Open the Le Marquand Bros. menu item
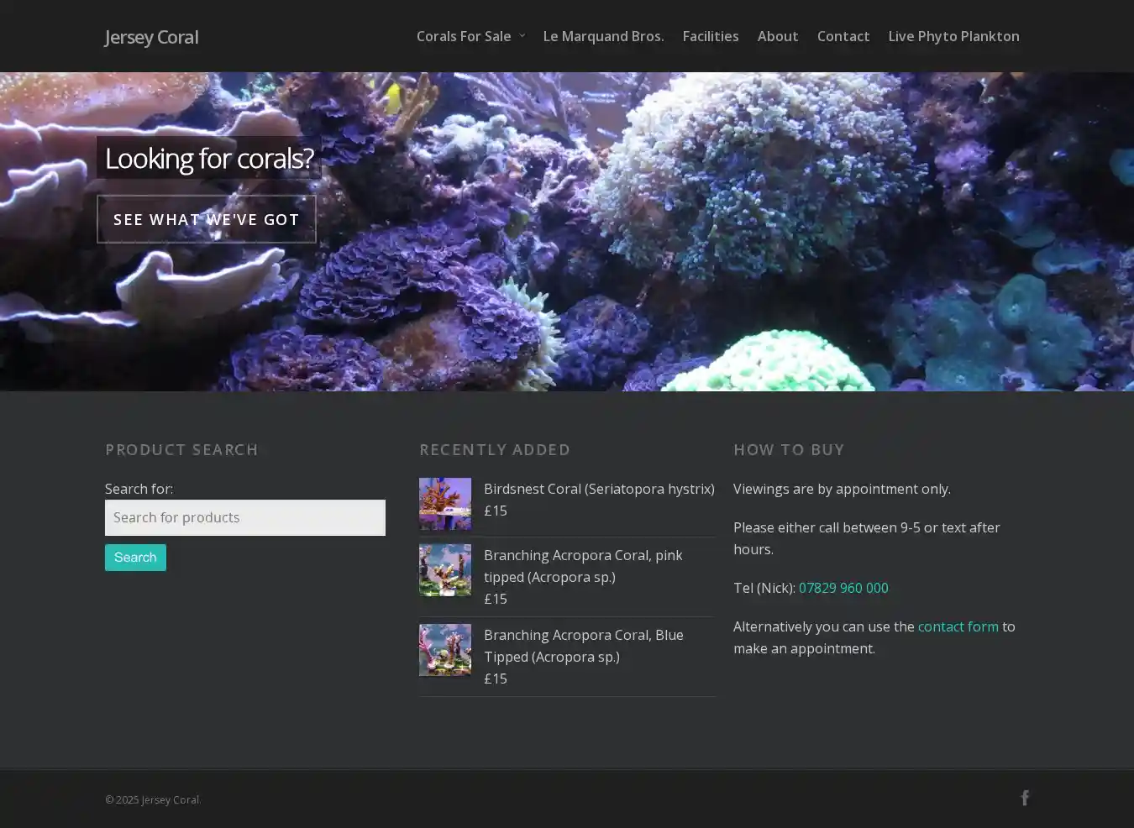 tap(603, 36)
